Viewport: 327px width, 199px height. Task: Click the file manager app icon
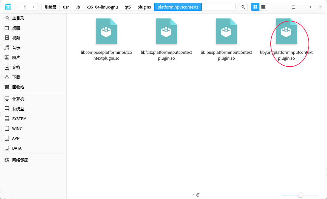pyautogui.click(x=8, y=7)
